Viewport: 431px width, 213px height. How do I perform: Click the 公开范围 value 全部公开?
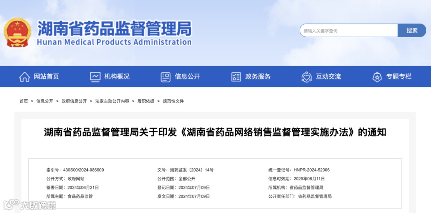coord(187,179)
